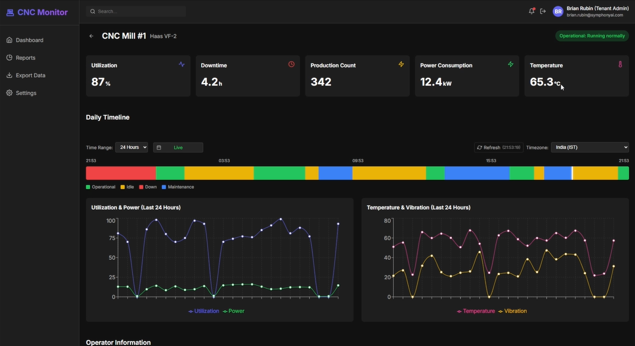Open the 24 Hours time range dropdown
Screen dimensions: 635x346
[131, 147]
